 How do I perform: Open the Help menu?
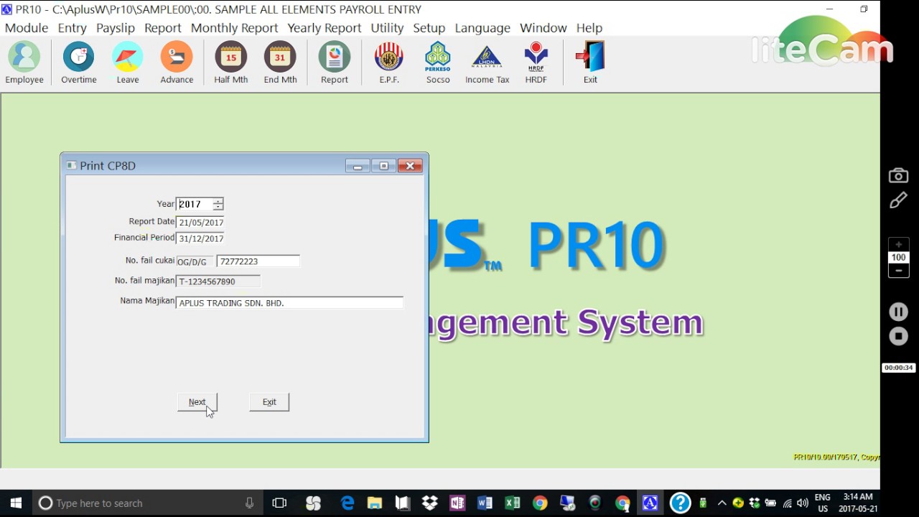coord(589,28)
